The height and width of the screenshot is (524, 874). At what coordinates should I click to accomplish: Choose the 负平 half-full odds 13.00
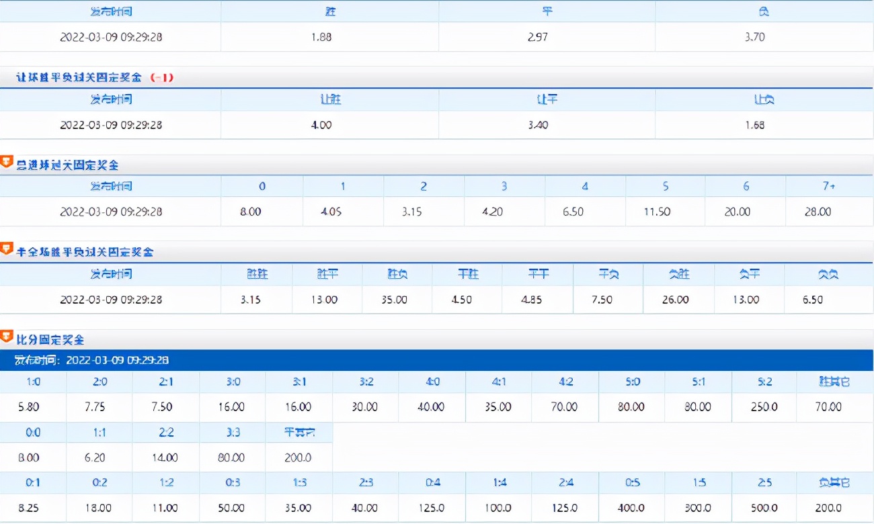(746, 300)
